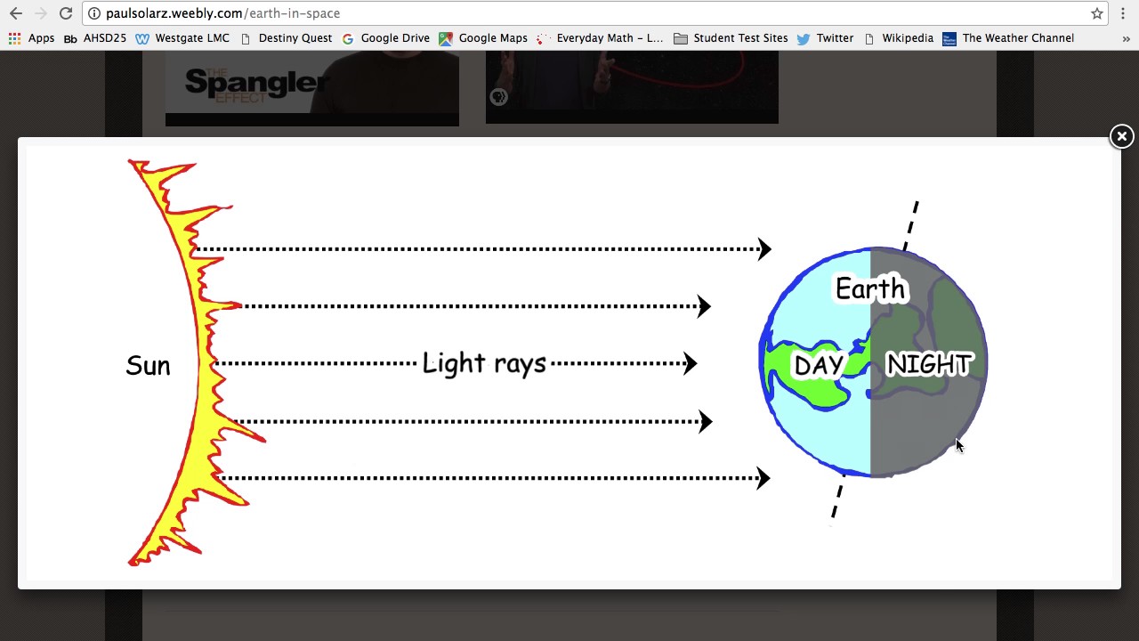Close the lightbox image overlay
Viewport: 1139px width, 641px height.
(x=1121, y=136)
